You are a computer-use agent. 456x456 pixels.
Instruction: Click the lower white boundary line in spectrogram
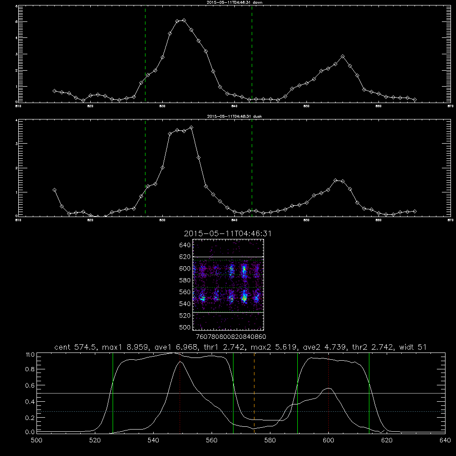pyautogui.click(x=228, y=313)
